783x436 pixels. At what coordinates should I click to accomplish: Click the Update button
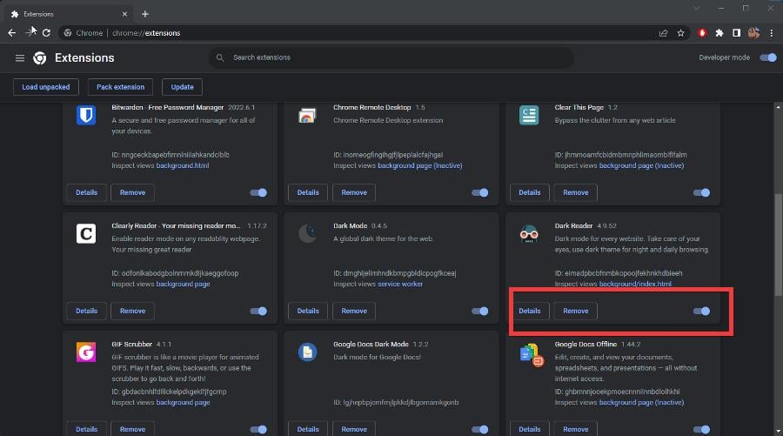pyautogui.click(x=183, y=87)
